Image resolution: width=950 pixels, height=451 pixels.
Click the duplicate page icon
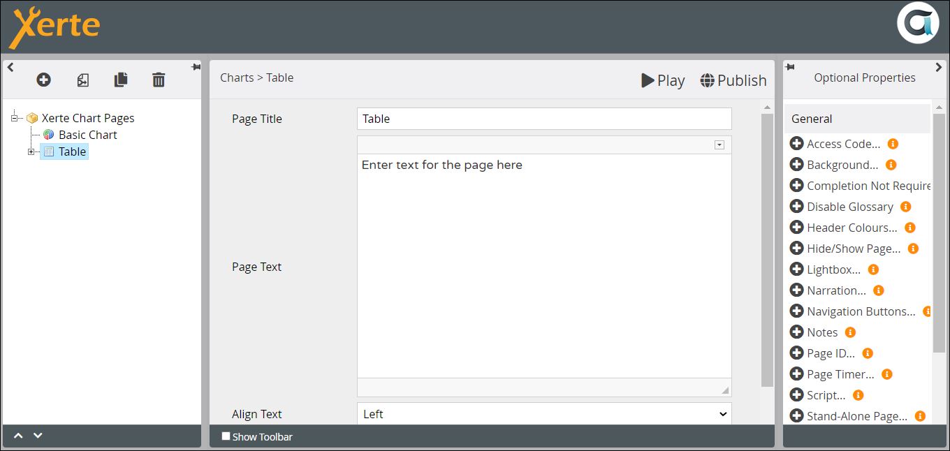[x=121, y=80]
